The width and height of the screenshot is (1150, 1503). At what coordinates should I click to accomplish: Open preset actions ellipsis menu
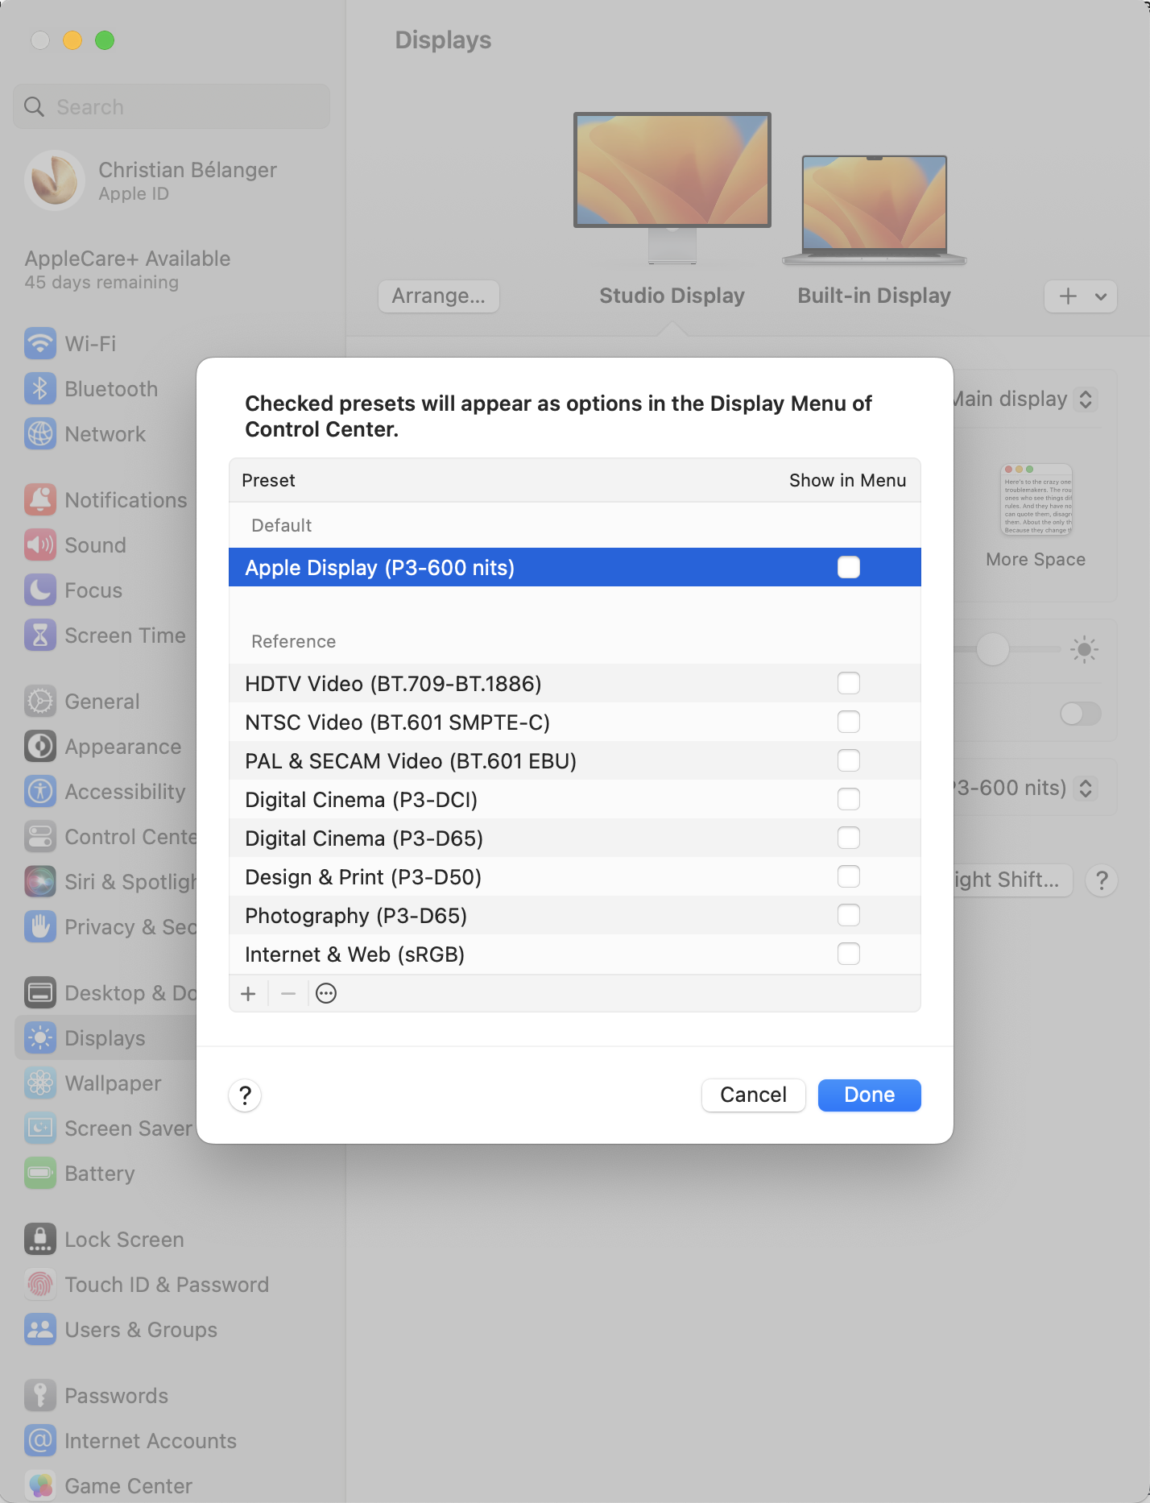pyautogui.click(x=326, y=994)
